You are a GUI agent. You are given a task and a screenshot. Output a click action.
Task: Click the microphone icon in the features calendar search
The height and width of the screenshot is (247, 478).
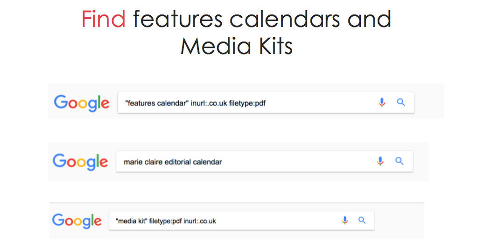[382, 103]
